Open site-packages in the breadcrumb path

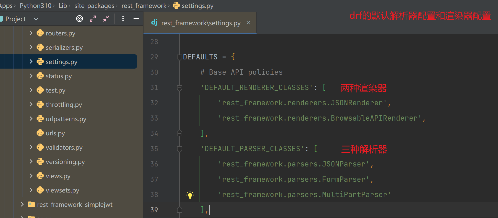coord(94,6)
